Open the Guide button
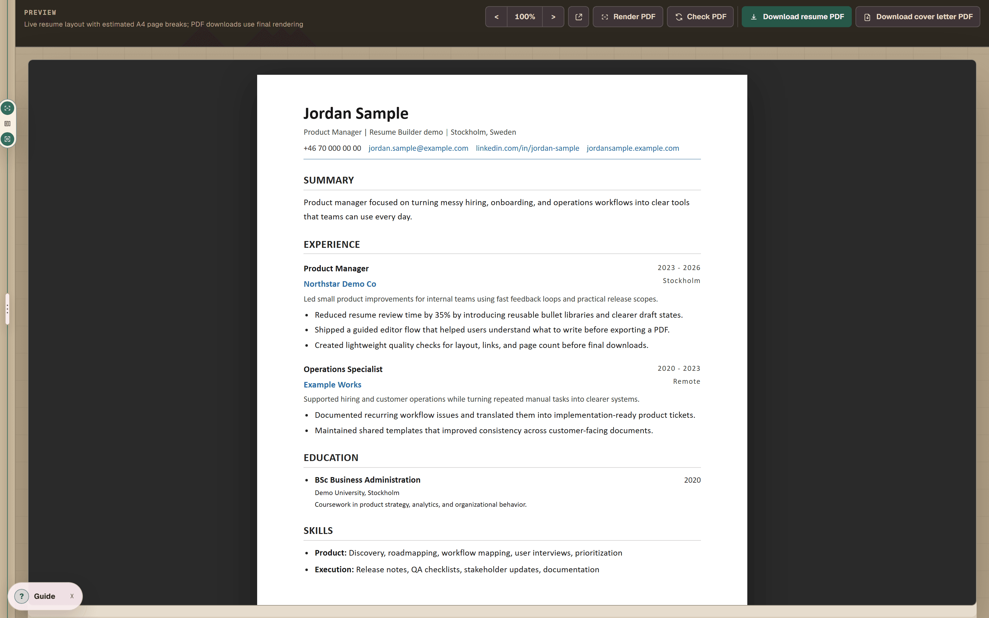Viewport: 989px width, 618px height. 44,596
